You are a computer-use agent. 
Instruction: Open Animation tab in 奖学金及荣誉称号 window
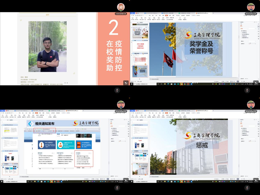click(x=163, y=15)
